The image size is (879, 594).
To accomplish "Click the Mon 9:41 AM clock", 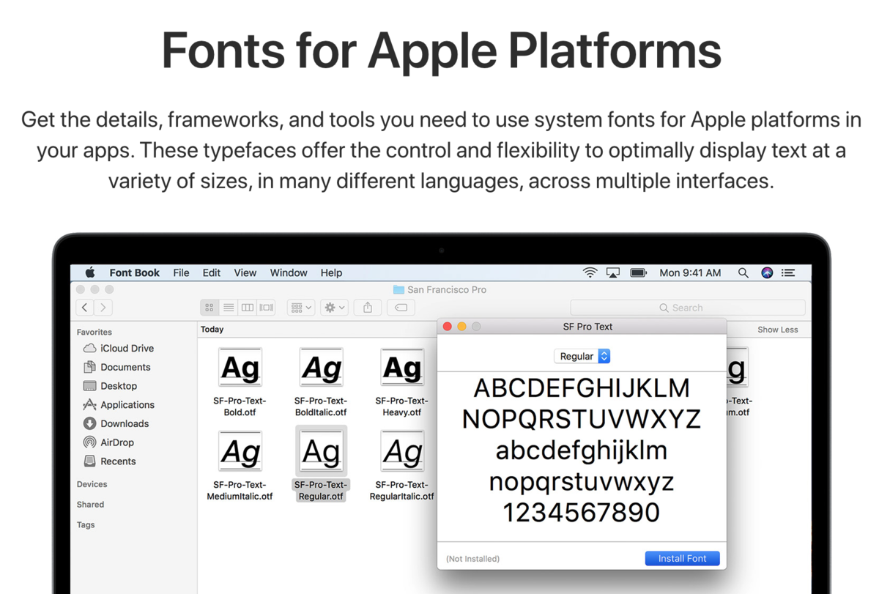I will click(x=690, y=272).
